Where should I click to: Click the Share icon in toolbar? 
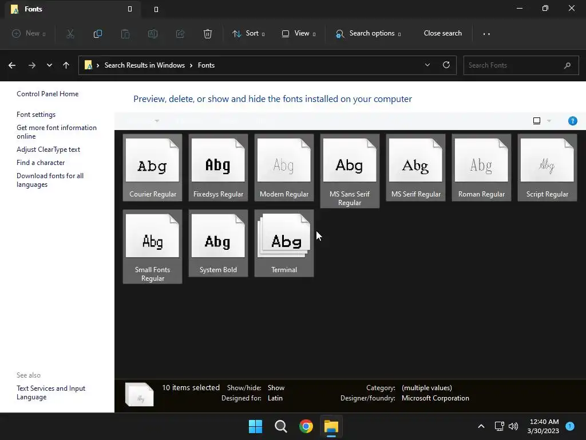(x=180, y=34)
